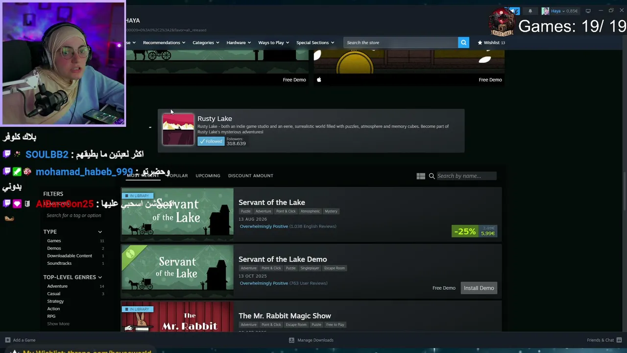Screen dimensions: 627x353
Task: Filter by Casual genre
Action: pyautogui.click(x=53, y=294)
